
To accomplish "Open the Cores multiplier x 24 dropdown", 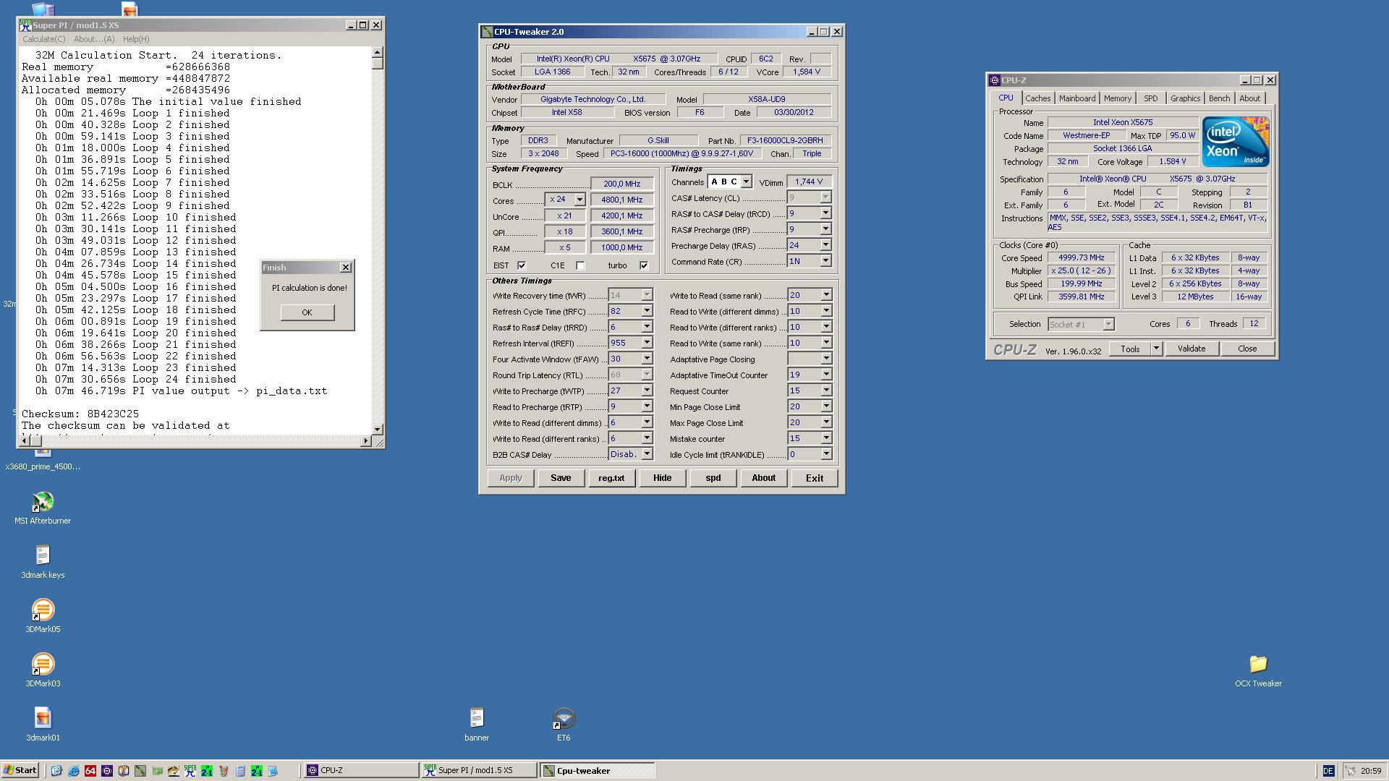I will click(x=579, y=200).
